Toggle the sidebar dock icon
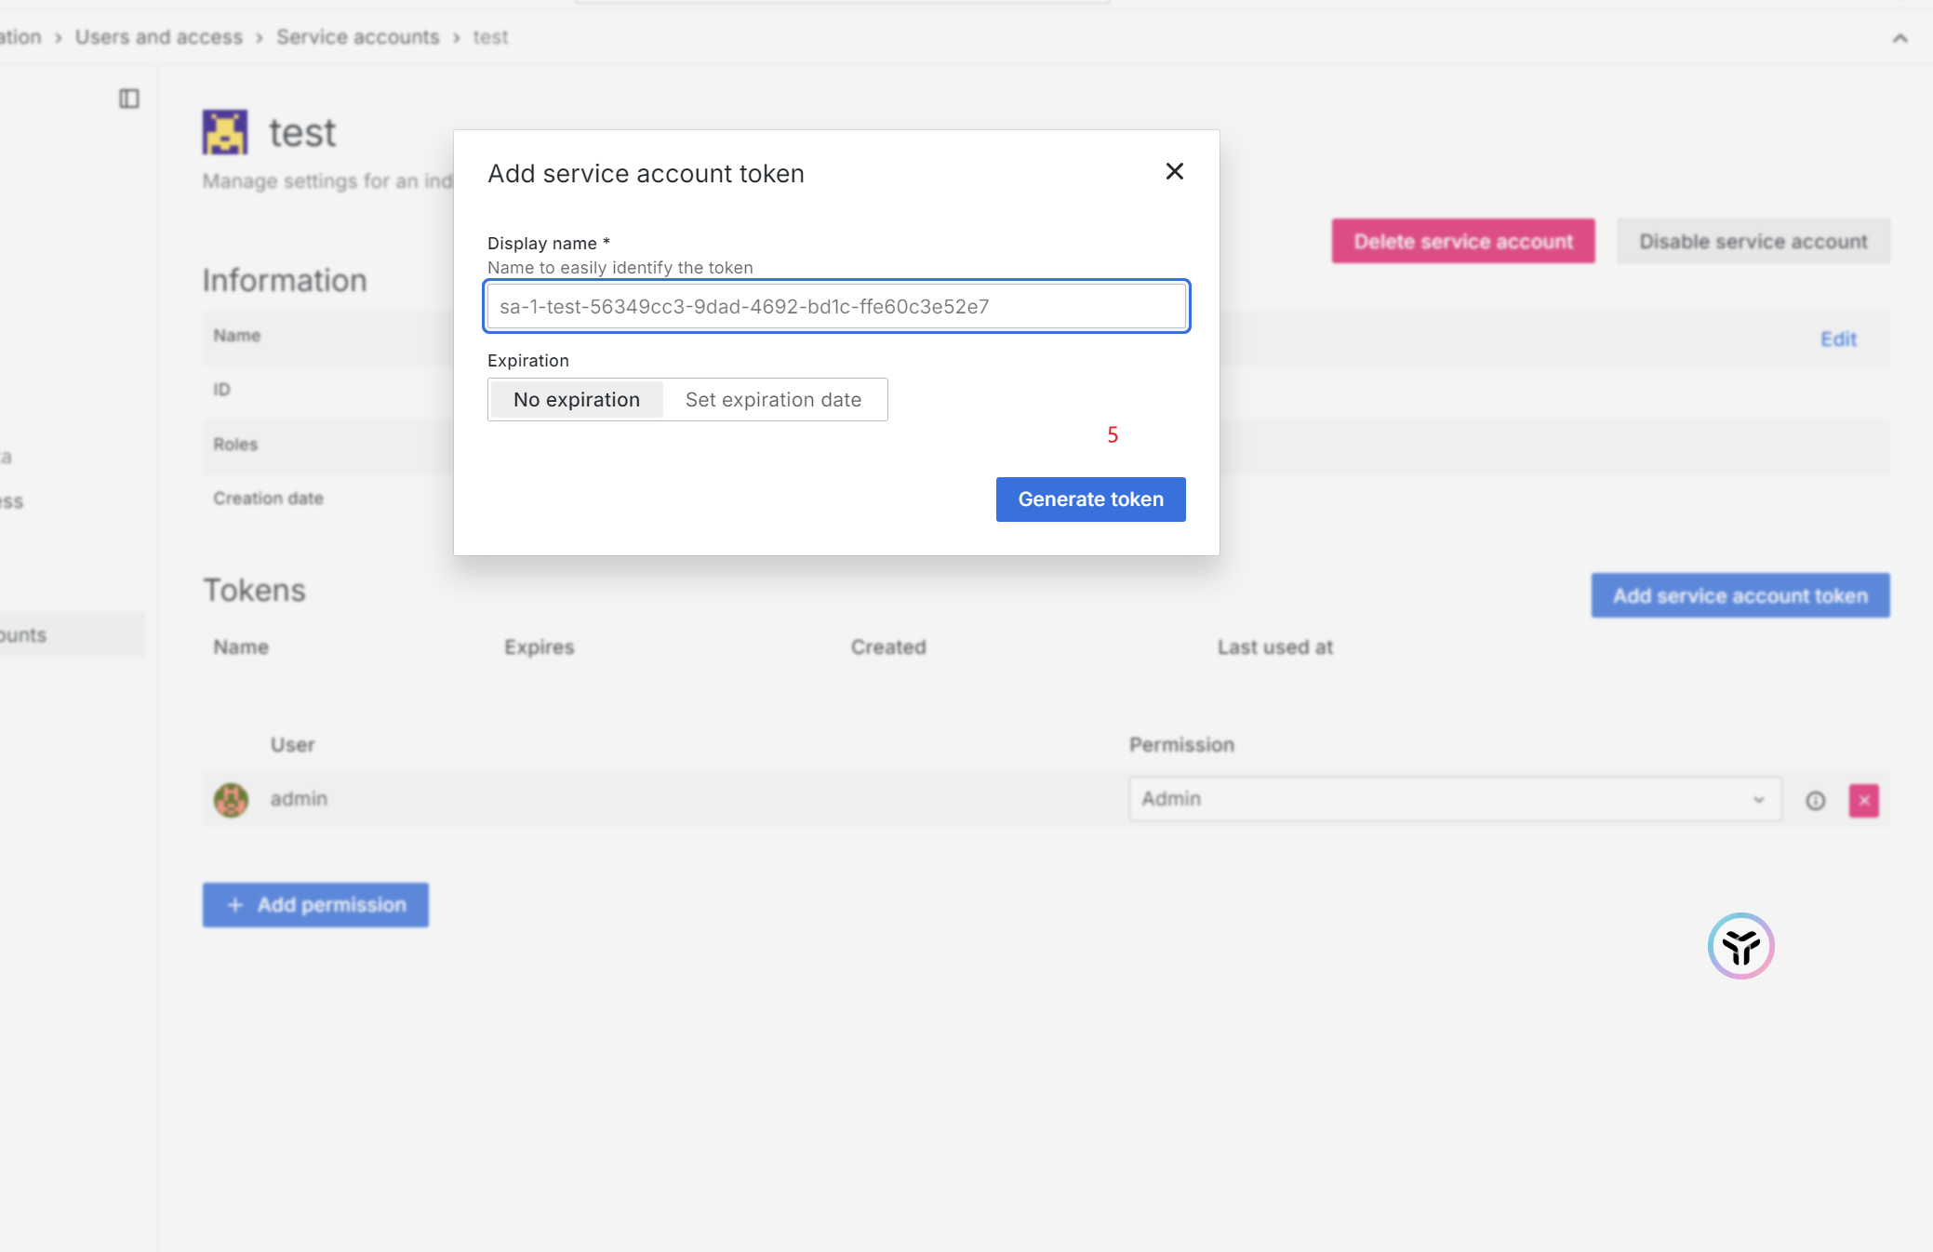The image size is (1933, 1252). pyautogui.click(x=129, y=99)
